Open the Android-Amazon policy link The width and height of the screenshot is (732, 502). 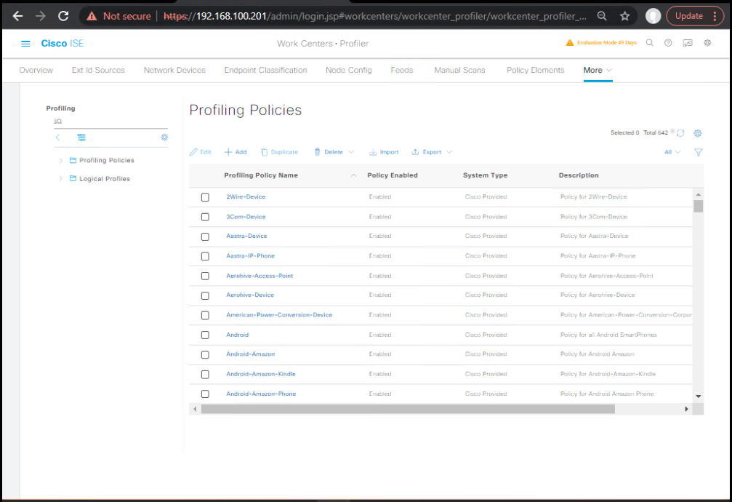click(251, 354)
